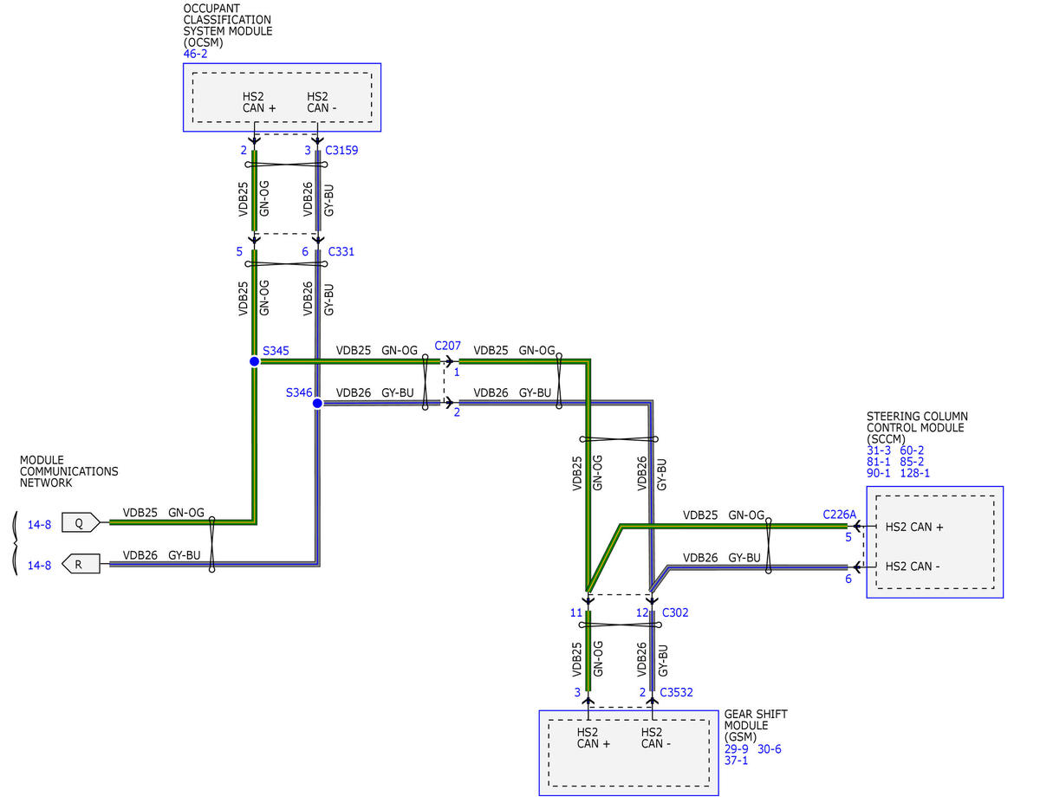The width and height of the screenshot is (1040, 803).
Task: Follow the 14-8 link beside connector R
Action: [x=39, y=566]
